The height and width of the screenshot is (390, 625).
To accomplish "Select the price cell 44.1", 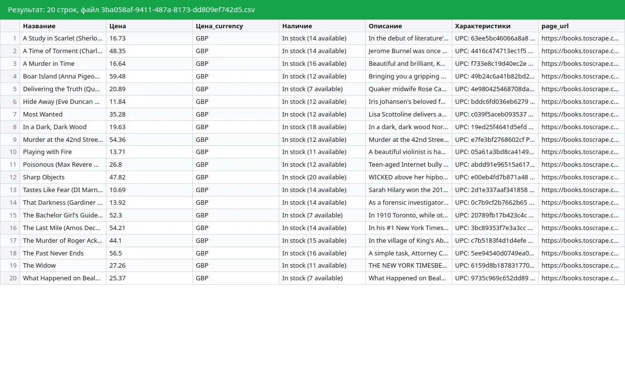I will 149,240.
